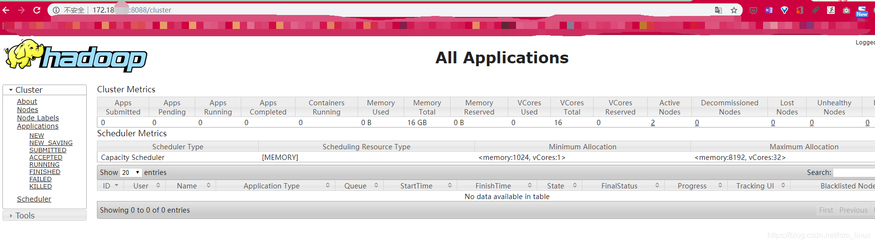Click the Showing 0 to 0 entries text
Image resolution: width=875 pixels, height=244 pixels.
(x=145, y=210)
